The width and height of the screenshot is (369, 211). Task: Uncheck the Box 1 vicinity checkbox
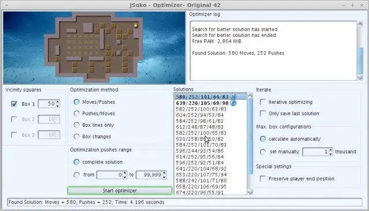(14, 104)
